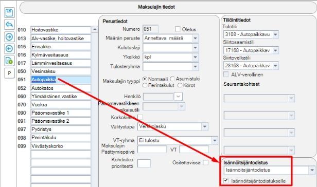317x187 pixels.
Task: Open the Yksikkö dropdown
Action: pos(195,57)
